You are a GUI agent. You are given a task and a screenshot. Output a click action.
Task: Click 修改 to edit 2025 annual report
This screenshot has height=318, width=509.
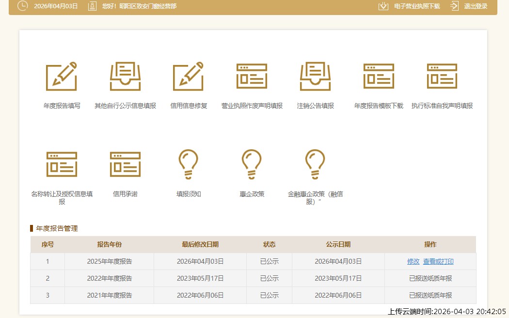(414, 261)
